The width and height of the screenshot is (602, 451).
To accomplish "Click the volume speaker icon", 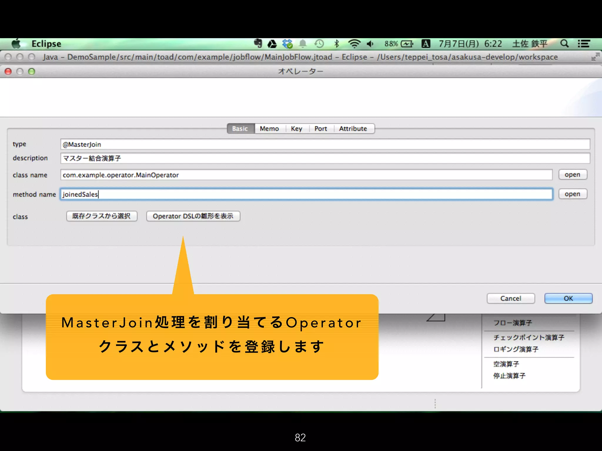I will coord(370,44).
